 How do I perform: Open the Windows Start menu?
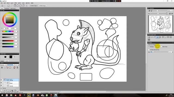coord(2,95)
